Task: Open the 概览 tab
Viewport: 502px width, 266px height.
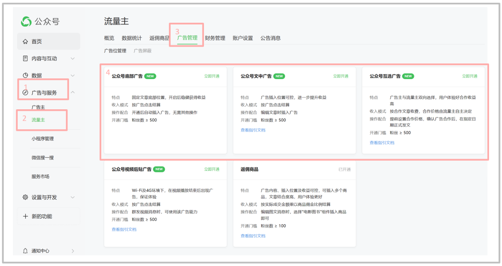Action: [109, 38]
